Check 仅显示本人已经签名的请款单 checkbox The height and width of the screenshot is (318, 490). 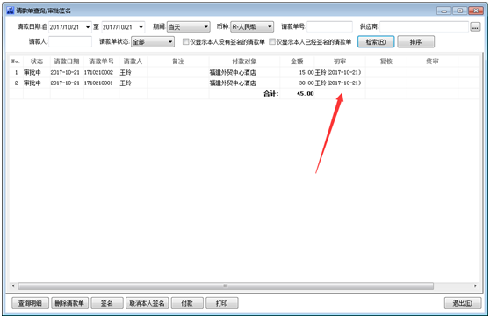point(272,41)
